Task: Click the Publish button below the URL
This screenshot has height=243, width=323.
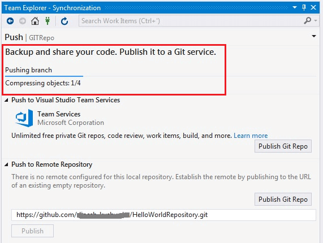Action: pyautogui.click(x=33, y=231)
